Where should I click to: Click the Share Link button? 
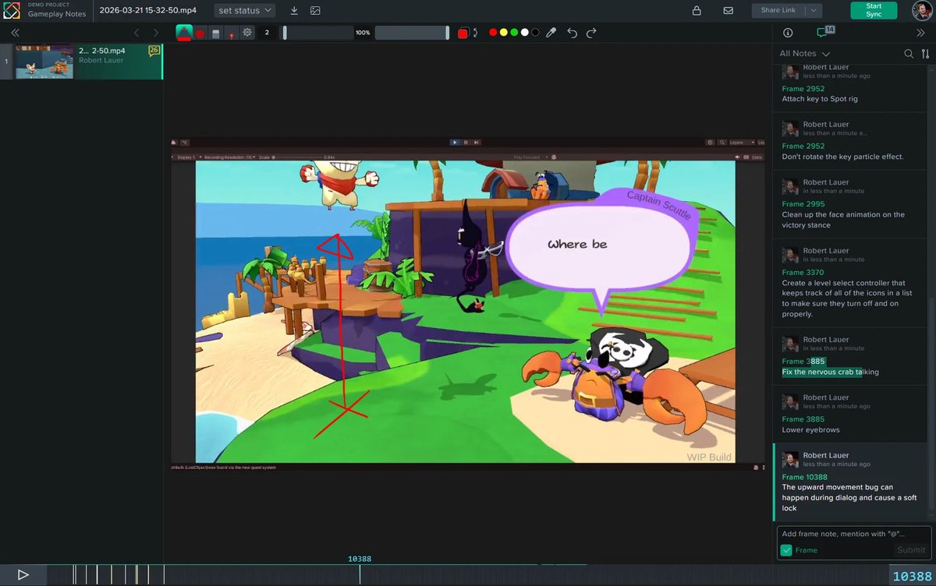[778, 10]
